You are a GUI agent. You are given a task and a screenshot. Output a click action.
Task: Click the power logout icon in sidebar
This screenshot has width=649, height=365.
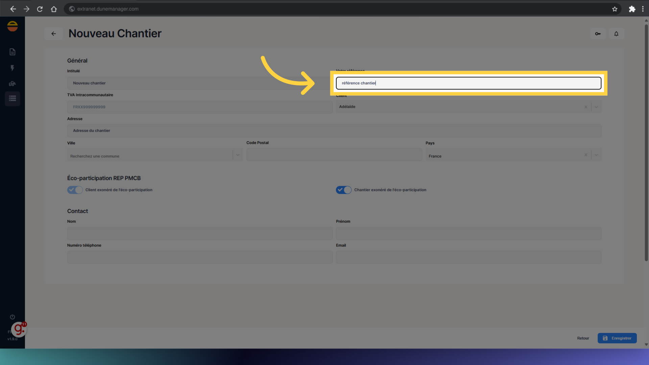tap(13, 317)
